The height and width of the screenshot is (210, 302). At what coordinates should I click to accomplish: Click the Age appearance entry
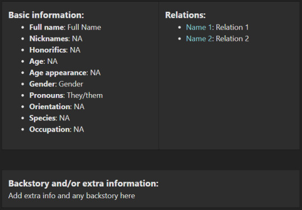65,73
